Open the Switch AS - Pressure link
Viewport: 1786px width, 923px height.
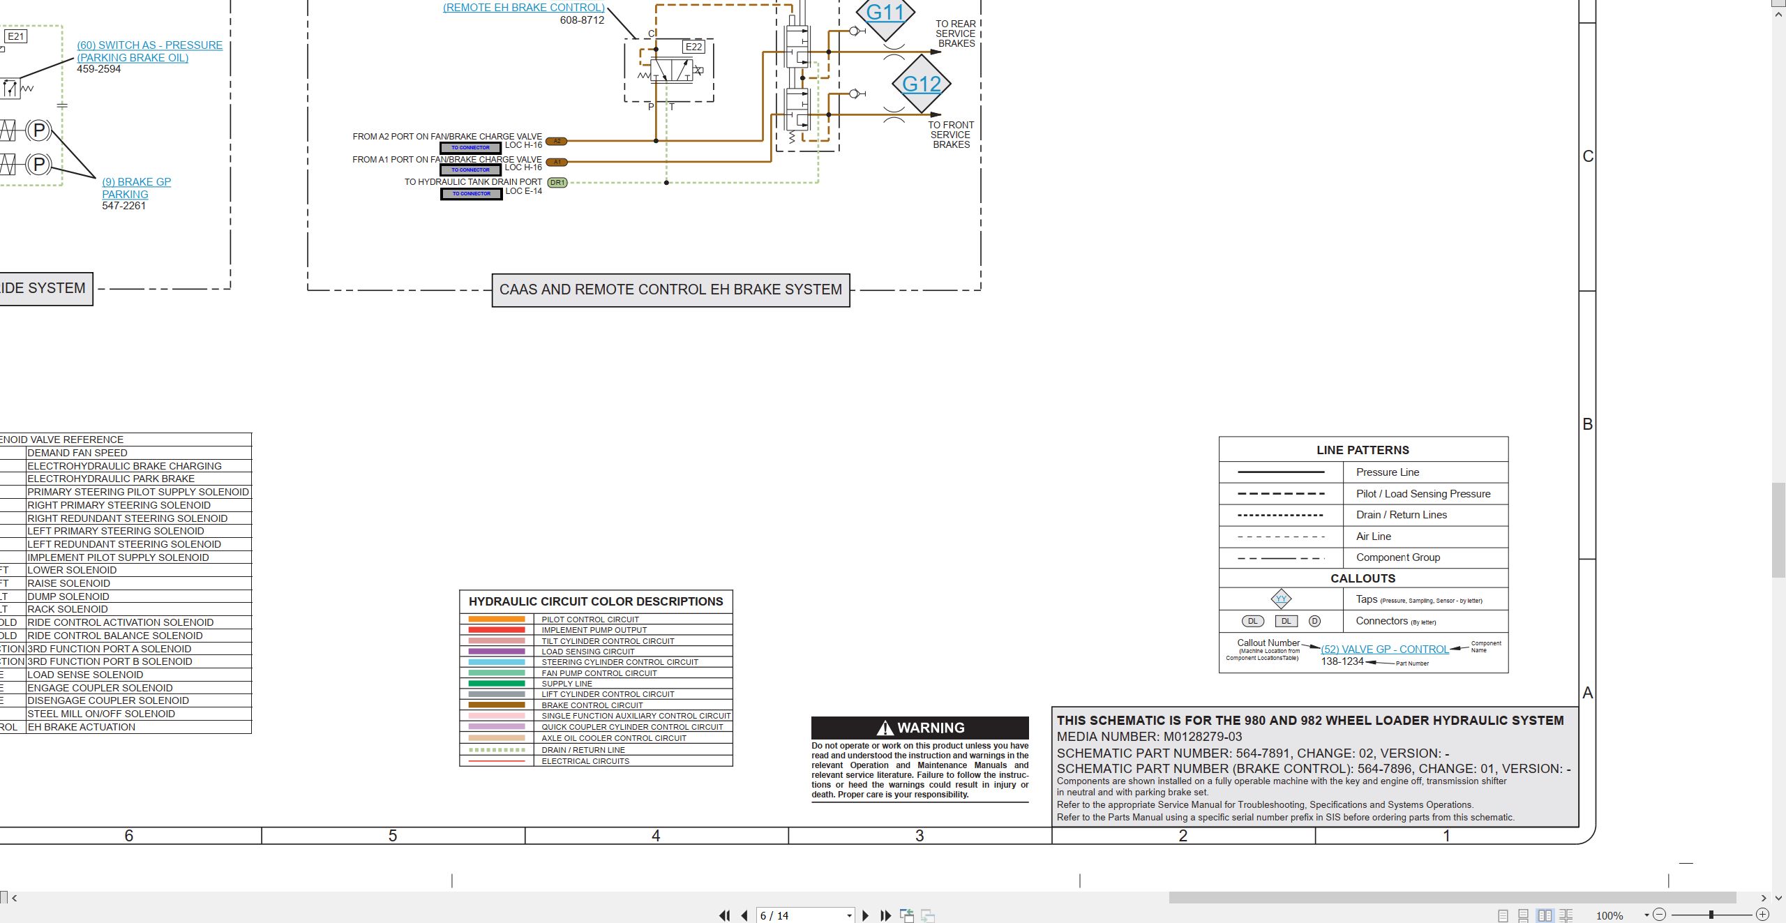[149, 52]
